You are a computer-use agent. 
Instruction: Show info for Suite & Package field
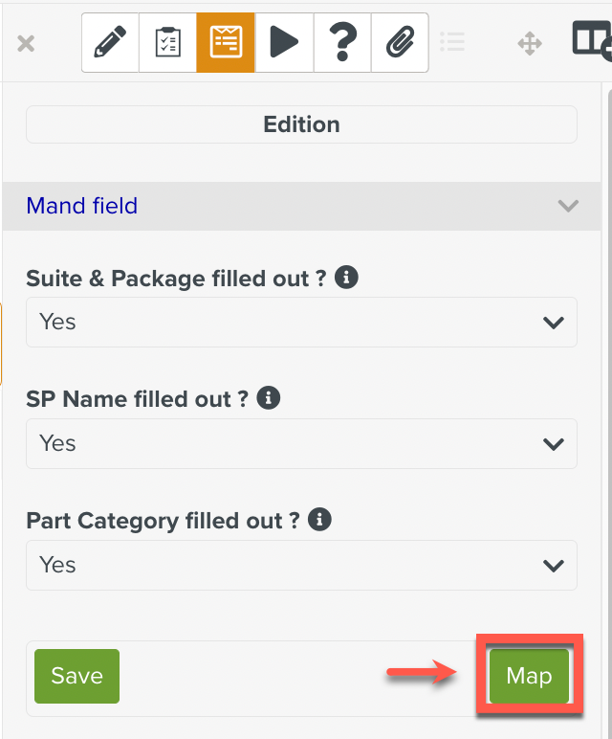click(348, 278)
